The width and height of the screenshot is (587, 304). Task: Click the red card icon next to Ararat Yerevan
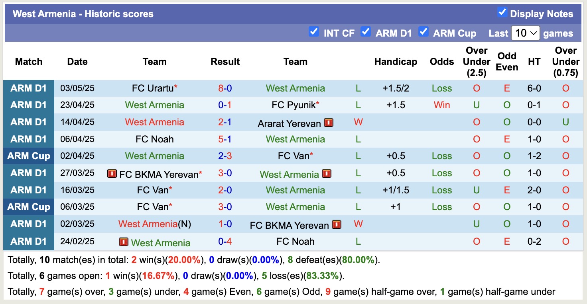[x=328, y=122]
